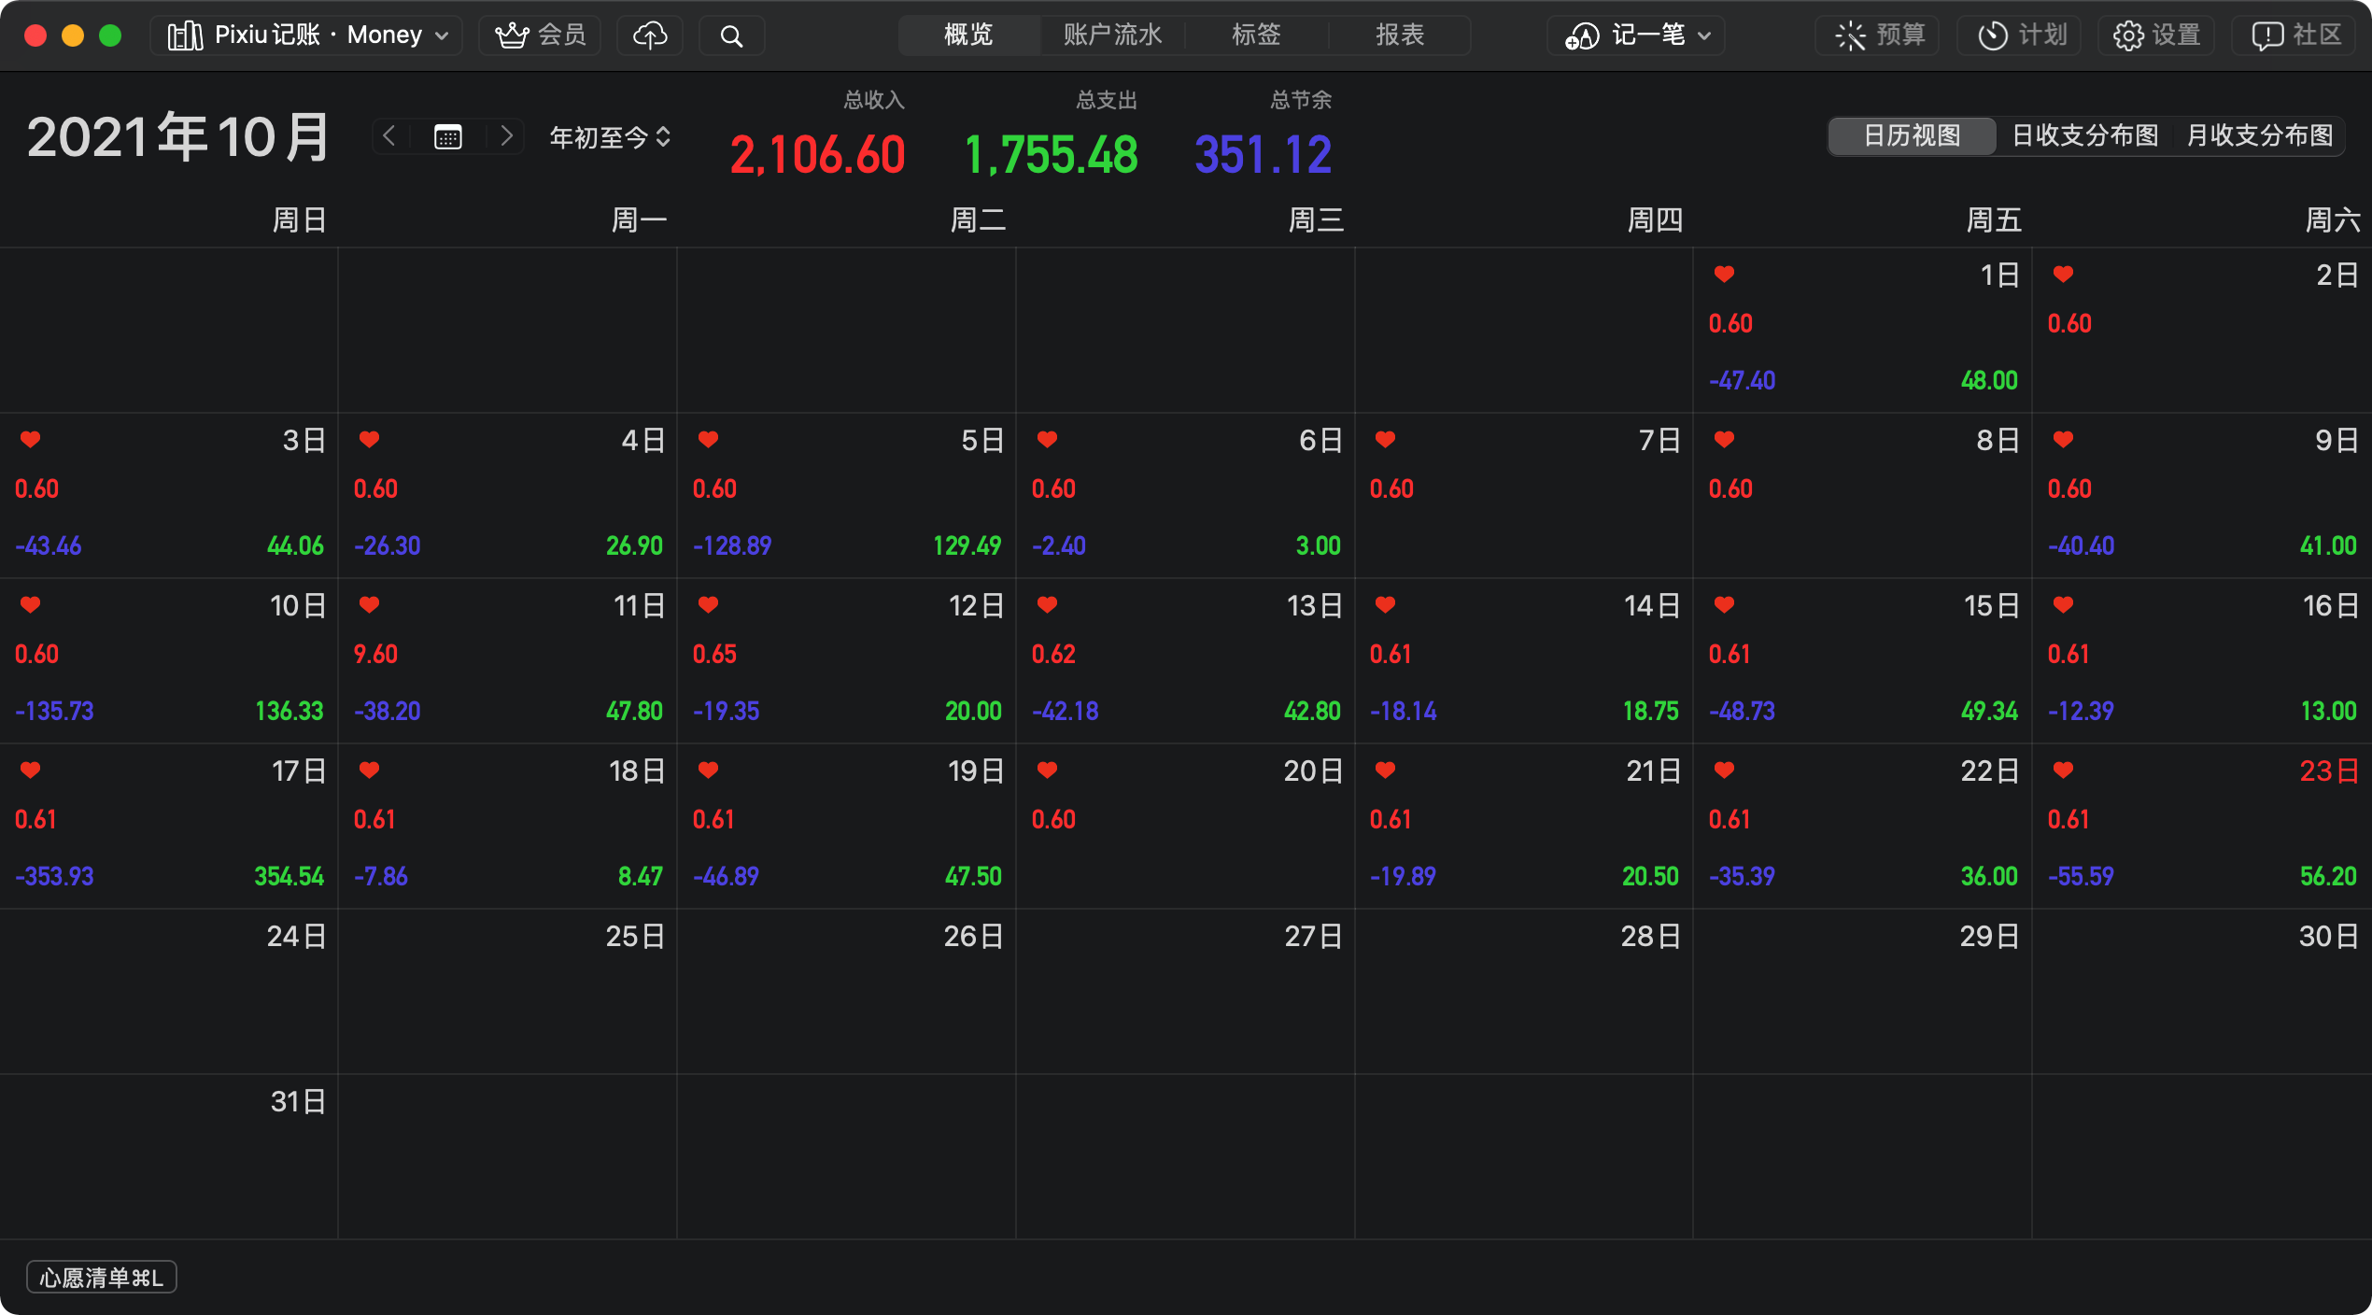
Task: Click expense 136.33 on 10日
Action: [x=289, y=711]
